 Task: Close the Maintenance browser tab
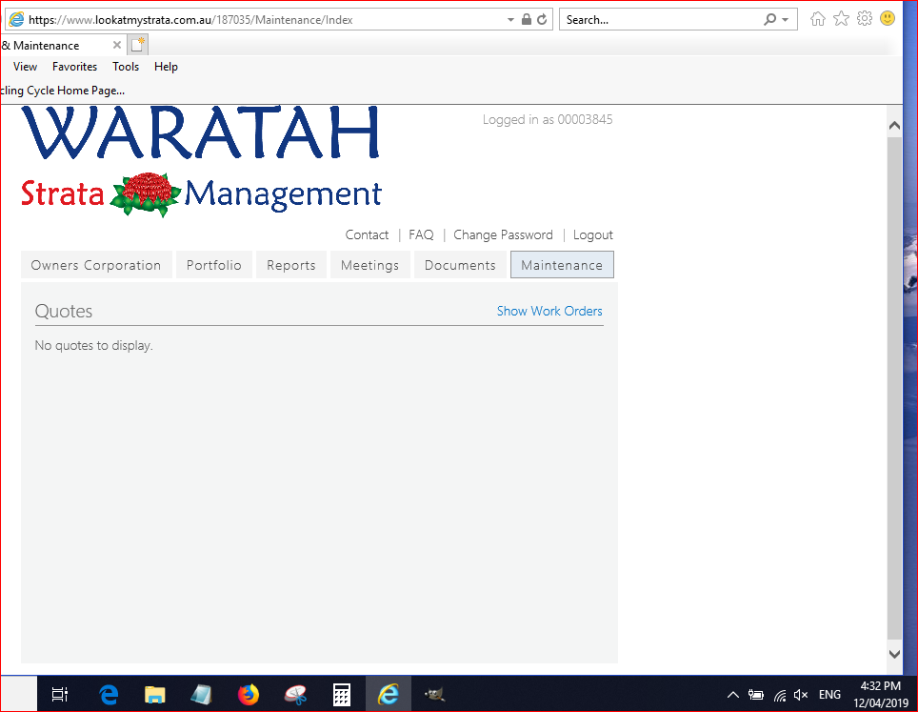pyautogui.click(x=116, y=45)
